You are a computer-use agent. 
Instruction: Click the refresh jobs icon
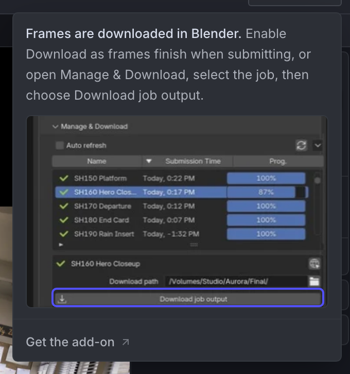click(301, 145)
